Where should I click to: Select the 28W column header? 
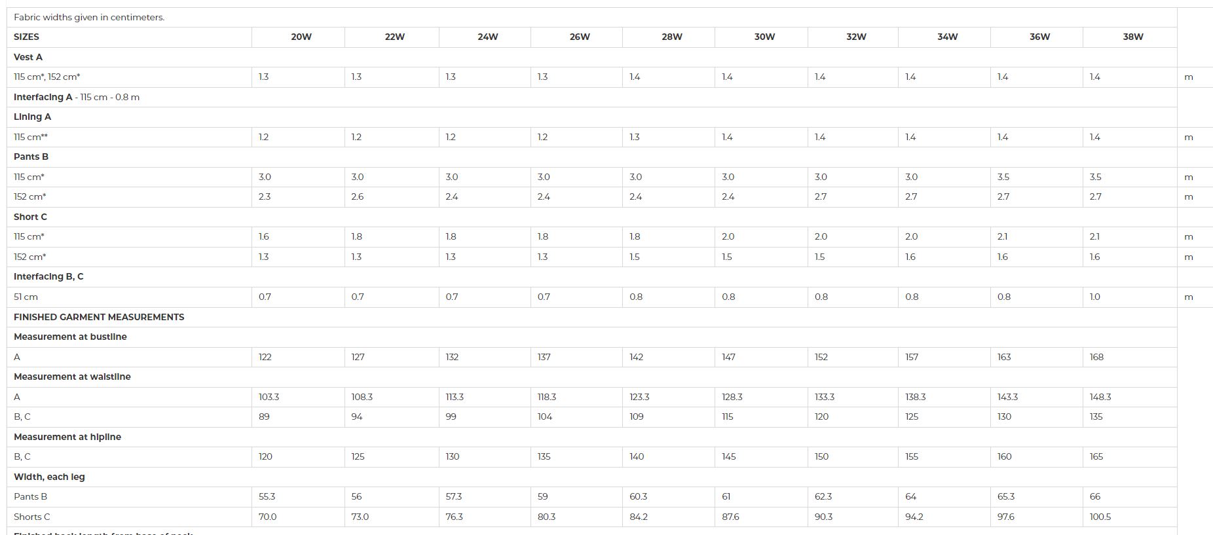671,37
